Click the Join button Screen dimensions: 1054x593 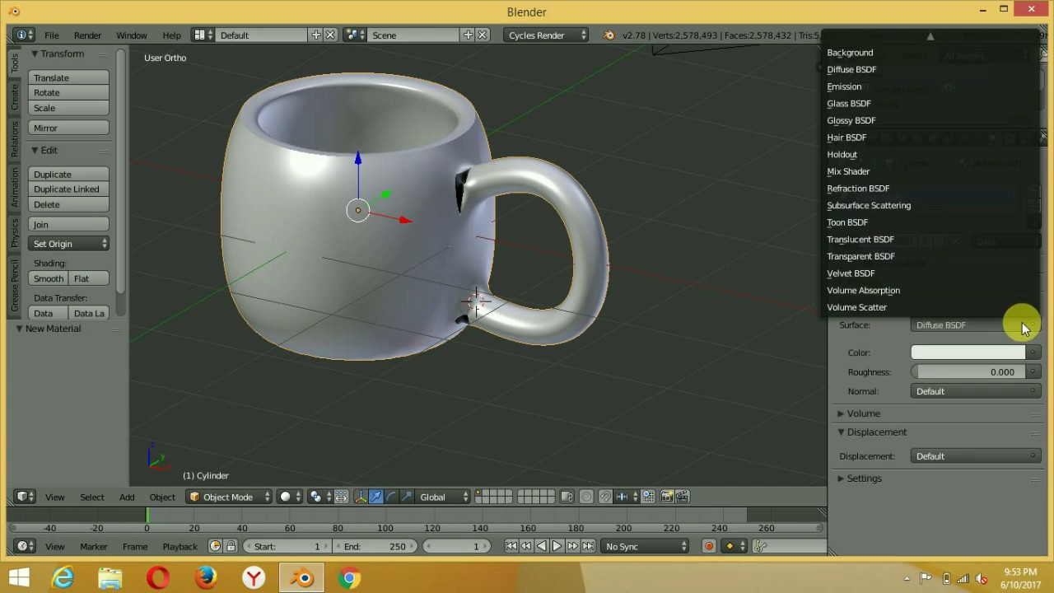[x=69, y=225]
